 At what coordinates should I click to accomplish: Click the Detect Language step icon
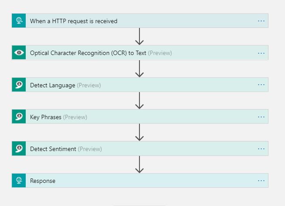(19, 85)
